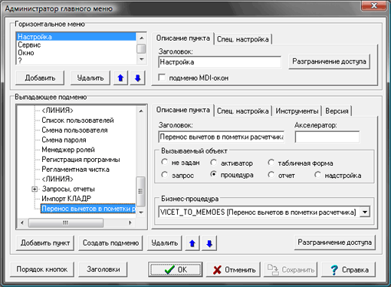The image size is (391, 287).
Task: Select the отчет radio button
Action: point(271,175)
